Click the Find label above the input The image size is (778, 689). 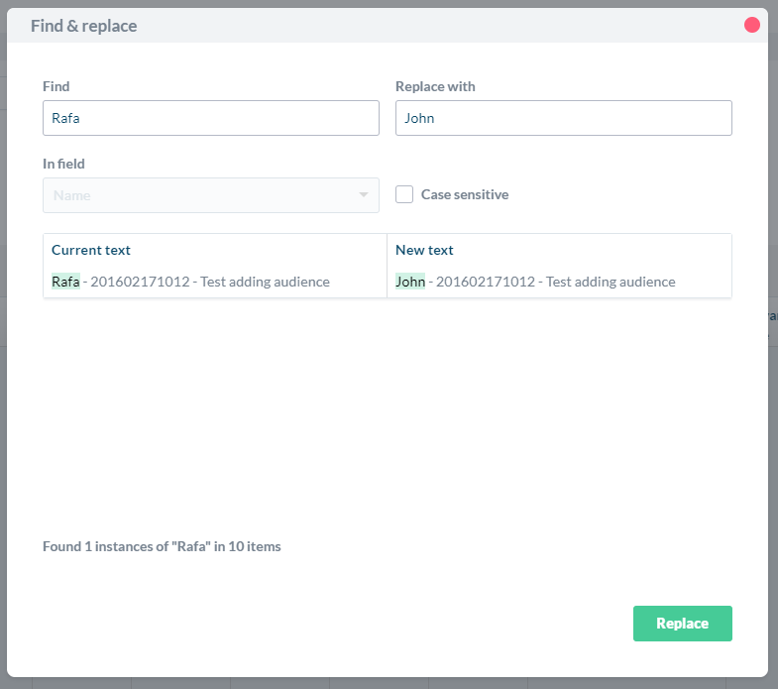[56, 86]
